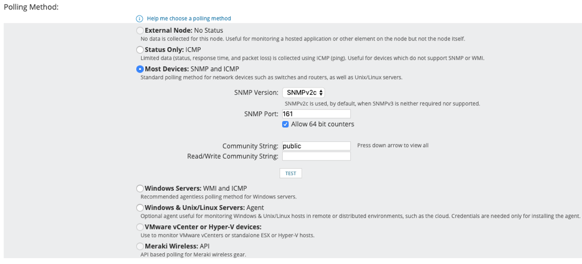Click the TEST button
Screen dimensions: 582x264
(290, 173)
